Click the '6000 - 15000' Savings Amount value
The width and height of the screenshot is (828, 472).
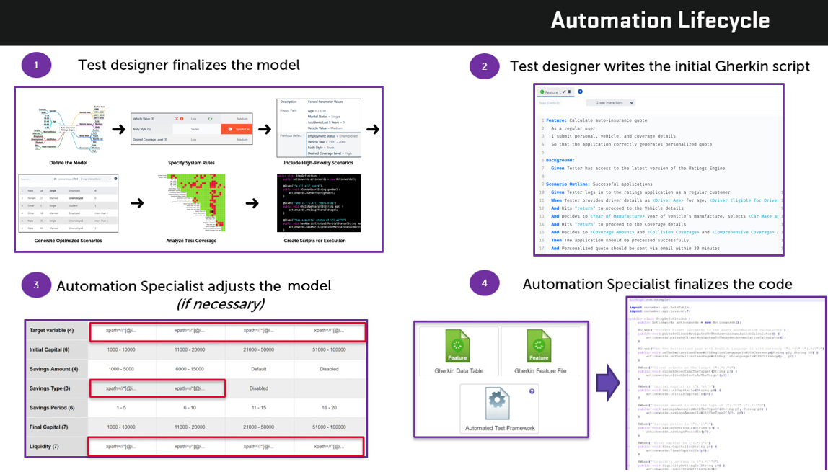coord(190,369)
